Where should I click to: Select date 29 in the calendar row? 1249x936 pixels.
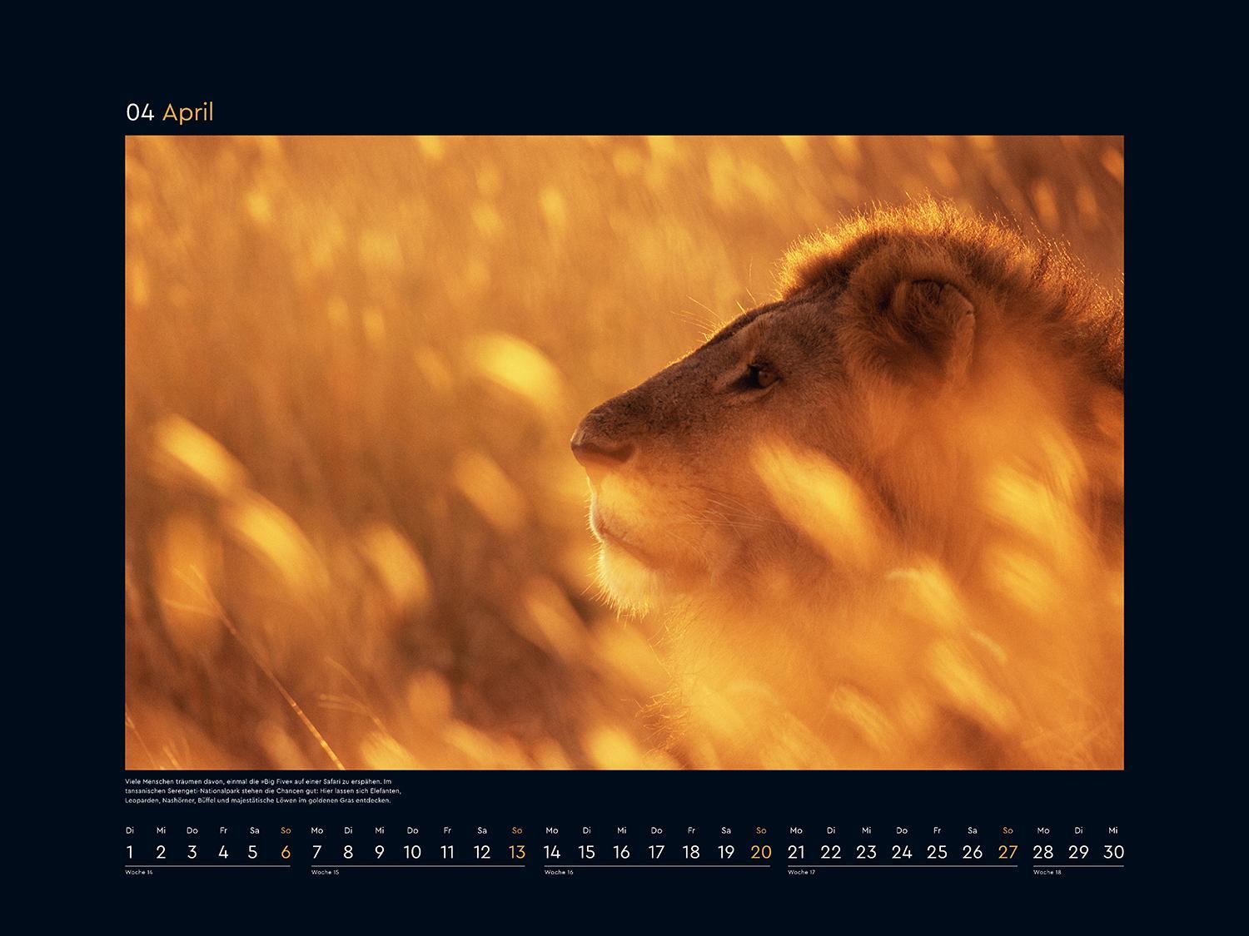click(x=1078, y=852)
